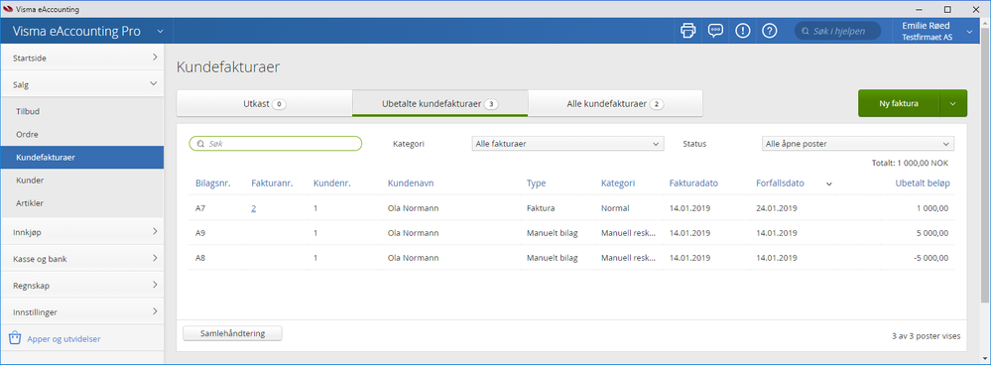This screenshot has width=991, height=365.
Task: Open the help question mark icon
Action: [769, 31]
